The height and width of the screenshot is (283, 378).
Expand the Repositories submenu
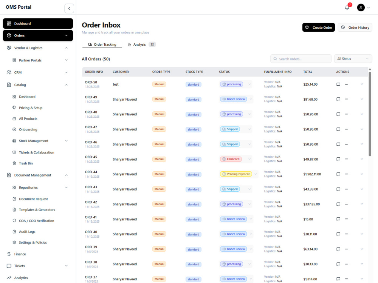(x=66, y=188)
